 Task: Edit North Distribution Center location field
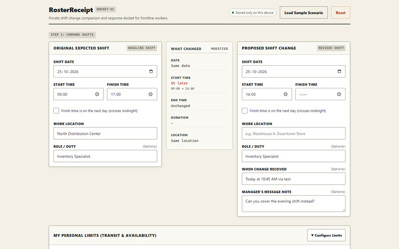click(x=105, y=133)
